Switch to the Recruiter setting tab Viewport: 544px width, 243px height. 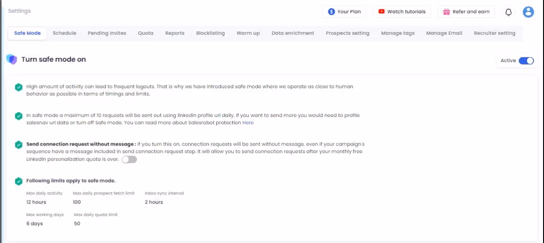(x=494, y=33)
